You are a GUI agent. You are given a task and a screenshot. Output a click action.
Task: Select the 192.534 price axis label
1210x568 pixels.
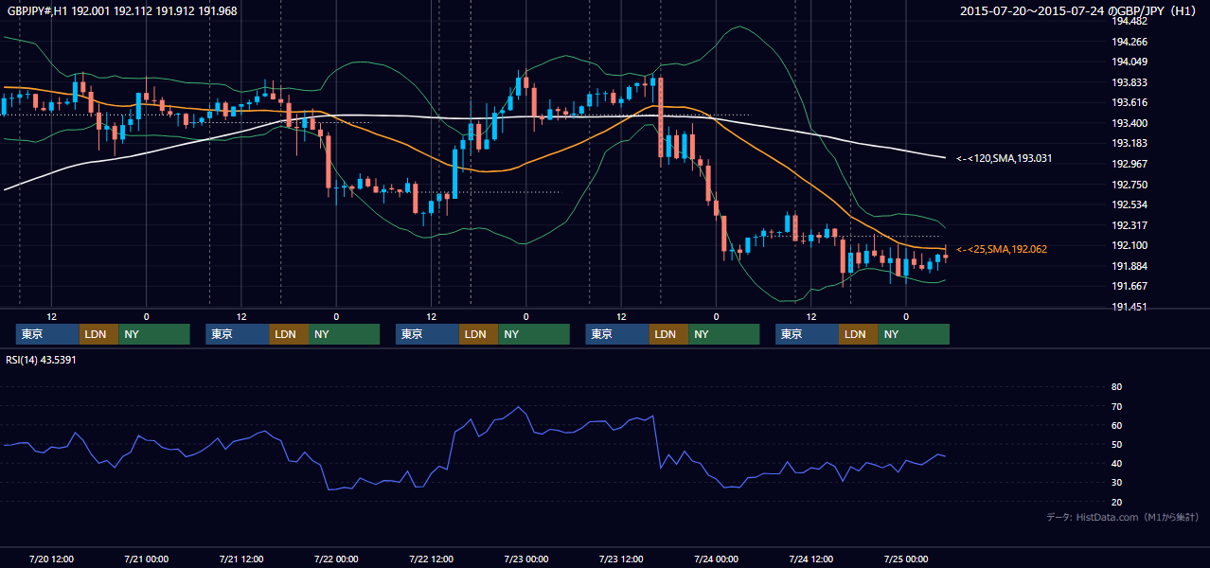point(1130,204)
